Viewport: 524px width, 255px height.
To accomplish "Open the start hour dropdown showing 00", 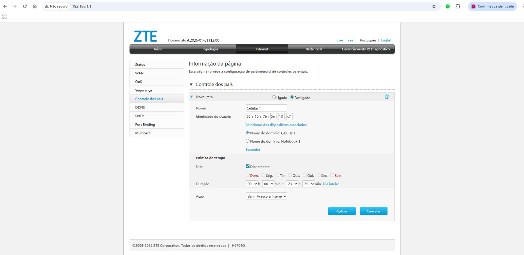I will (252, 184).
